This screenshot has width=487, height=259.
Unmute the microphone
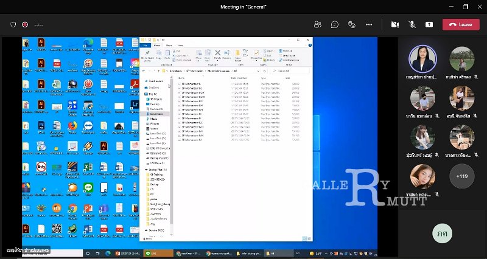coord(412,24)
